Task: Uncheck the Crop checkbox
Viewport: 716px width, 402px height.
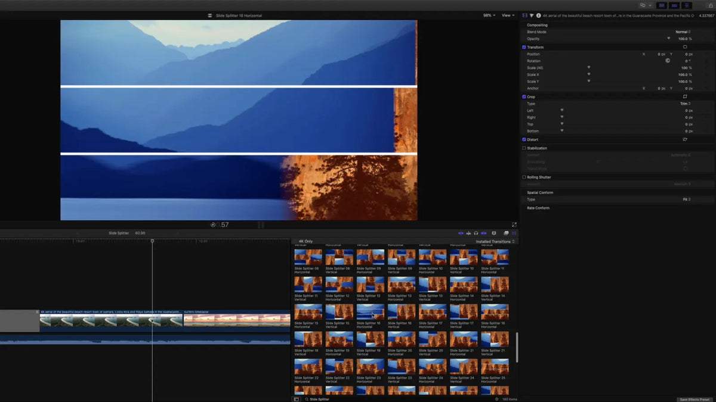Action: [524, 96]
